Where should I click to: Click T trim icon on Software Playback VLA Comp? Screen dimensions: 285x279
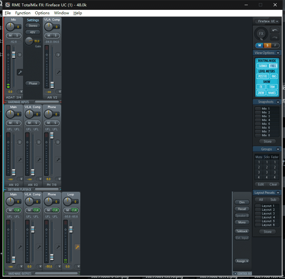pos(39,142)
